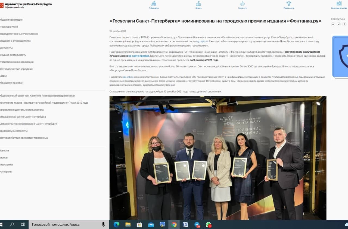Click the 'Поделиться' label

pos(338,19)
